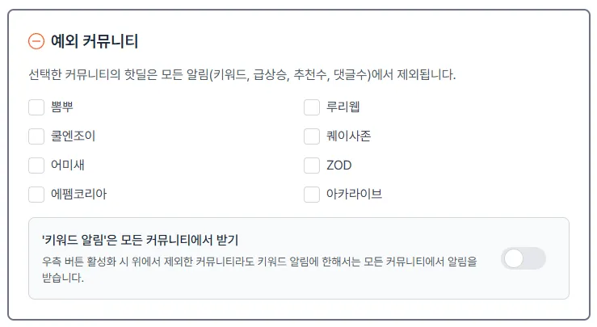597x327 pixels.
Task: Click the '키워드 알림'은 모든 커뮤니티에서 받기 title
Action: point(140,241)
